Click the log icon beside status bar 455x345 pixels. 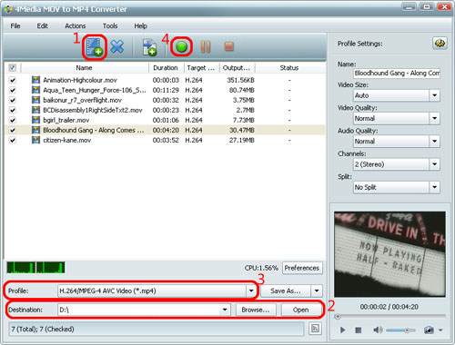tap(315, 329)
